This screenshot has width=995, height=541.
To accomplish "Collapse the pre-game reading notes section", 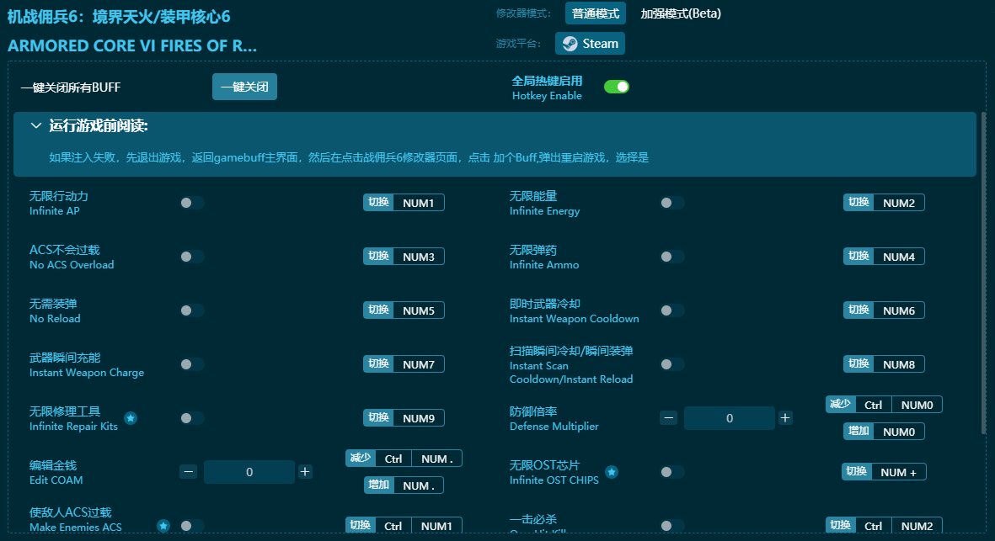I will (36, 126).
